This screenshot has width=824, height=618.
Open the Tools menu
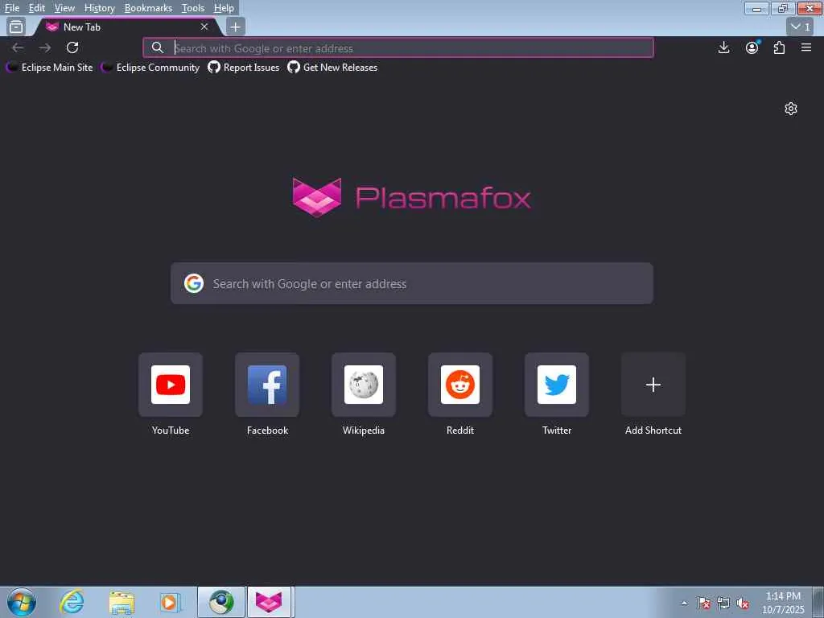coord(193,8)
